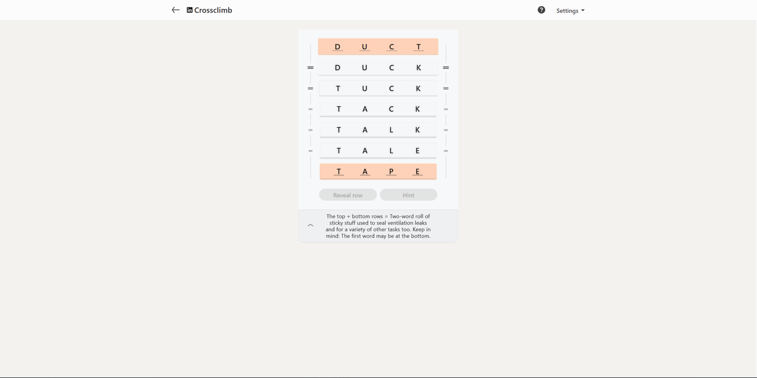The width and height of the screenshot is (757, 378).
Task: Open the help question mark icon
Action: click(x=541, y=10)
